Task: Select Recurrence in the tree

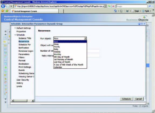Action: [24, 41]
